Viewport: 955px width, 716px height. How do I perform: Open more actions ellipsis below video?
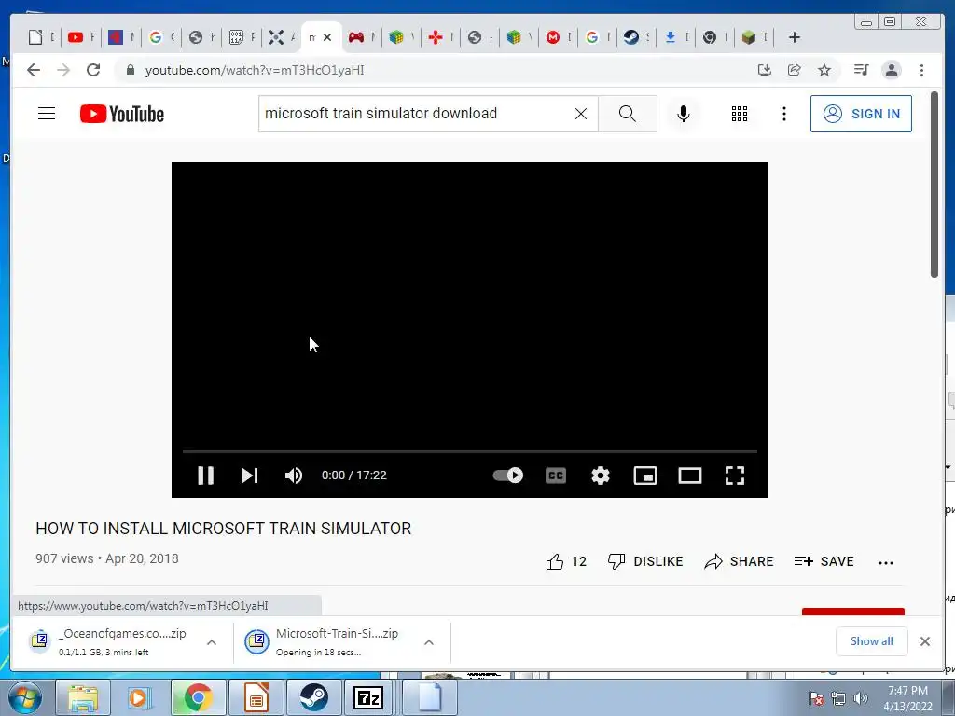click(886, 562)
